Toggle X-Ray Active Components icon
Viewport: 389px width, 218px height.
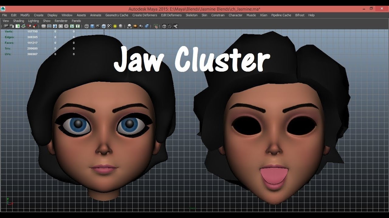tap(170, 26)
